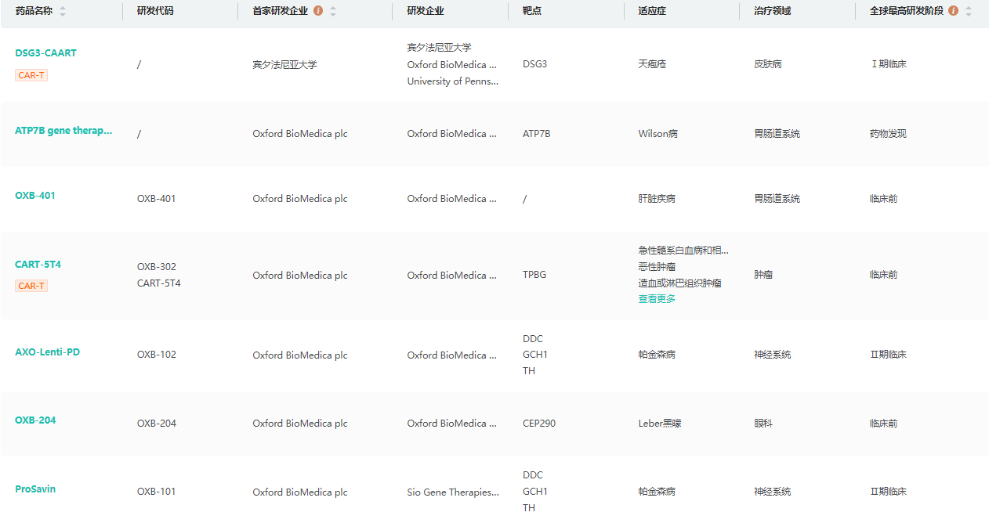989x523 pixels.
Task: Select 临床前 stage in OXB-204 row
Action: coord(884,424)
